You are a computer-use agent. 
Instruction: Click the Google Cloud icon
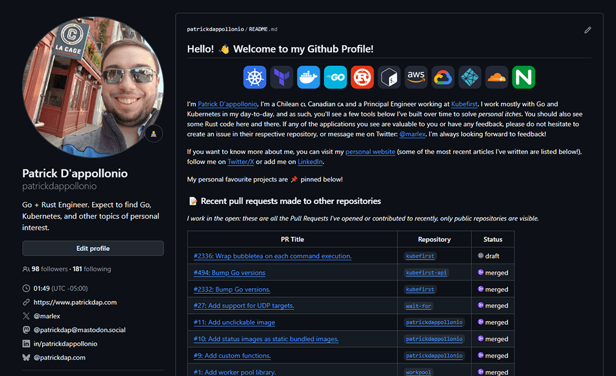coord(443,77)
